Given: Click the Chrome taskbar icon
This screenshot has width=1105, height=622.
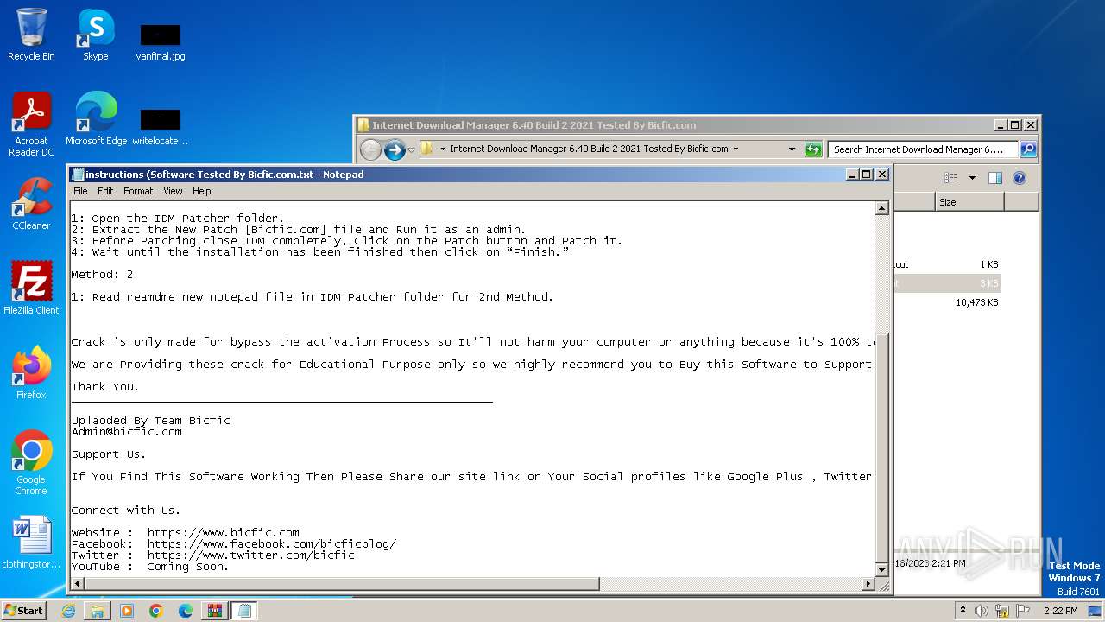Looking at the screenshot, I should pyautogui.click(x=156, y=611).
